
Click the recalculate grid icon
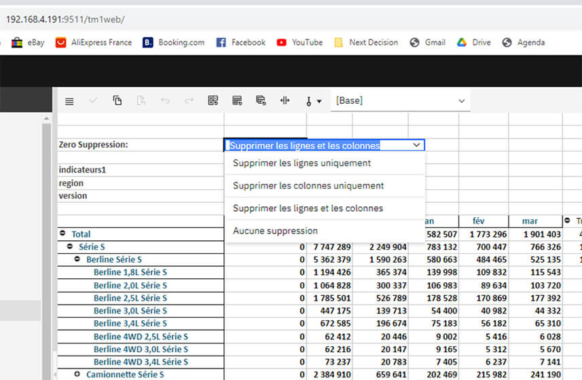pos(213,100)
